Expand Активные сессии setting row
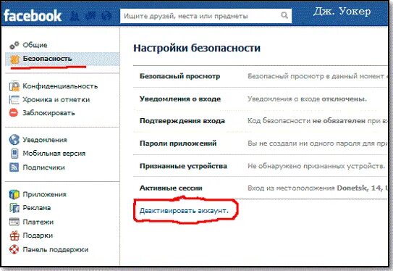Viewport: 393px width, 271px height. [x=261, y=188]
